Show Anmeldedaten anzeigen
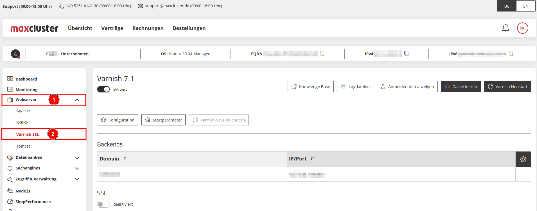The image size is (537, 211). click(407, 86)
